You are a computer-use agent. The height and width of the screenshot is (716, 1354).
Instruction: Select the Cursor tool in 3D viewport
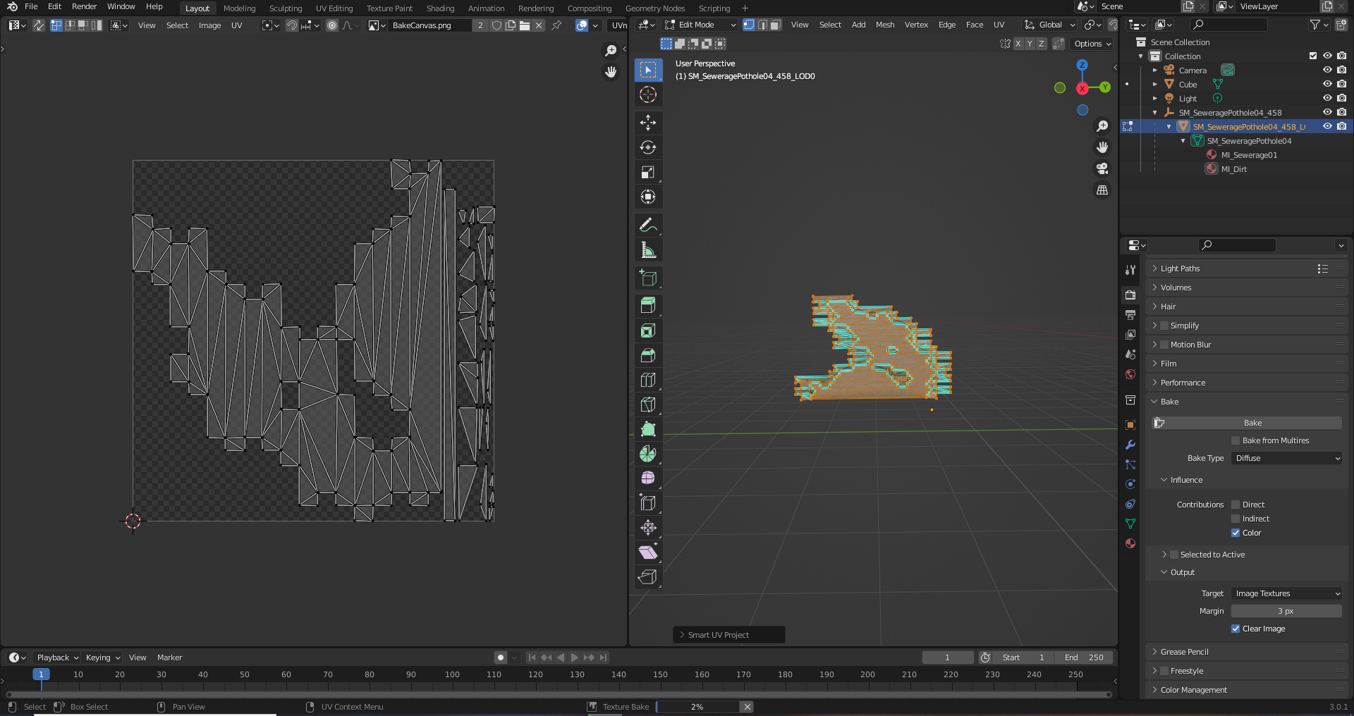point(648,94)
